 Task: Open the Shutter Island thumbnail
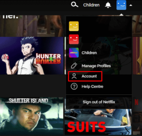pos(32,116)
